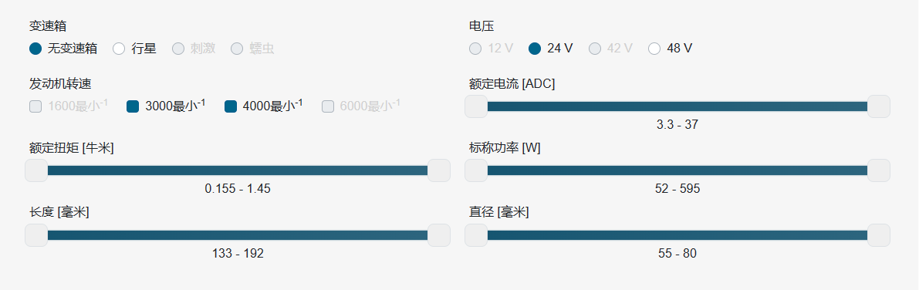Image resolution: width=919 pixels, height=290 pixels.
Task: Click the disabled 1600最小⁻¹ checkbox
Action: click(35, 106)
